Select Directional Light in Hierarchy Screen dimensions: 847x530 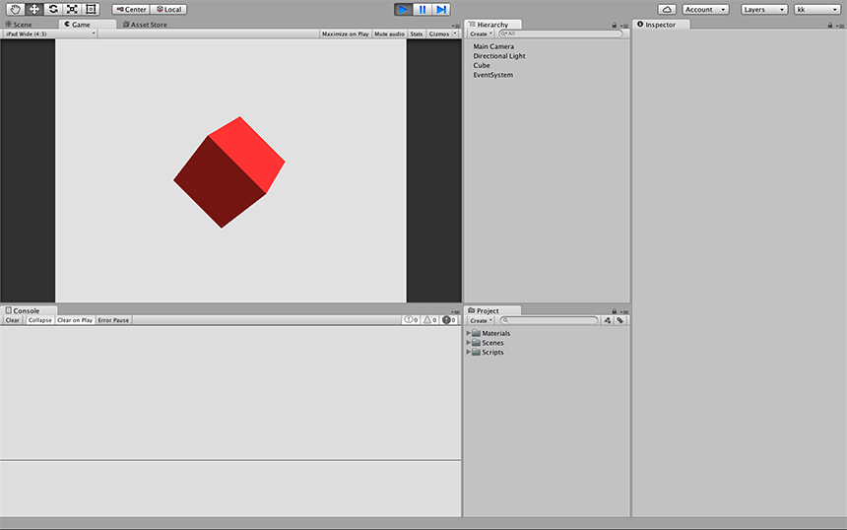[499, 55]
